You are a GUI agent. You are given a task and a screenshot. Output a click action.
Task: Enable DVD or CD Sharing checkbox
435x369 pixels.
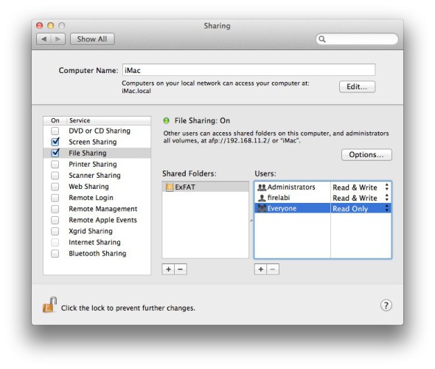point(55,131)
